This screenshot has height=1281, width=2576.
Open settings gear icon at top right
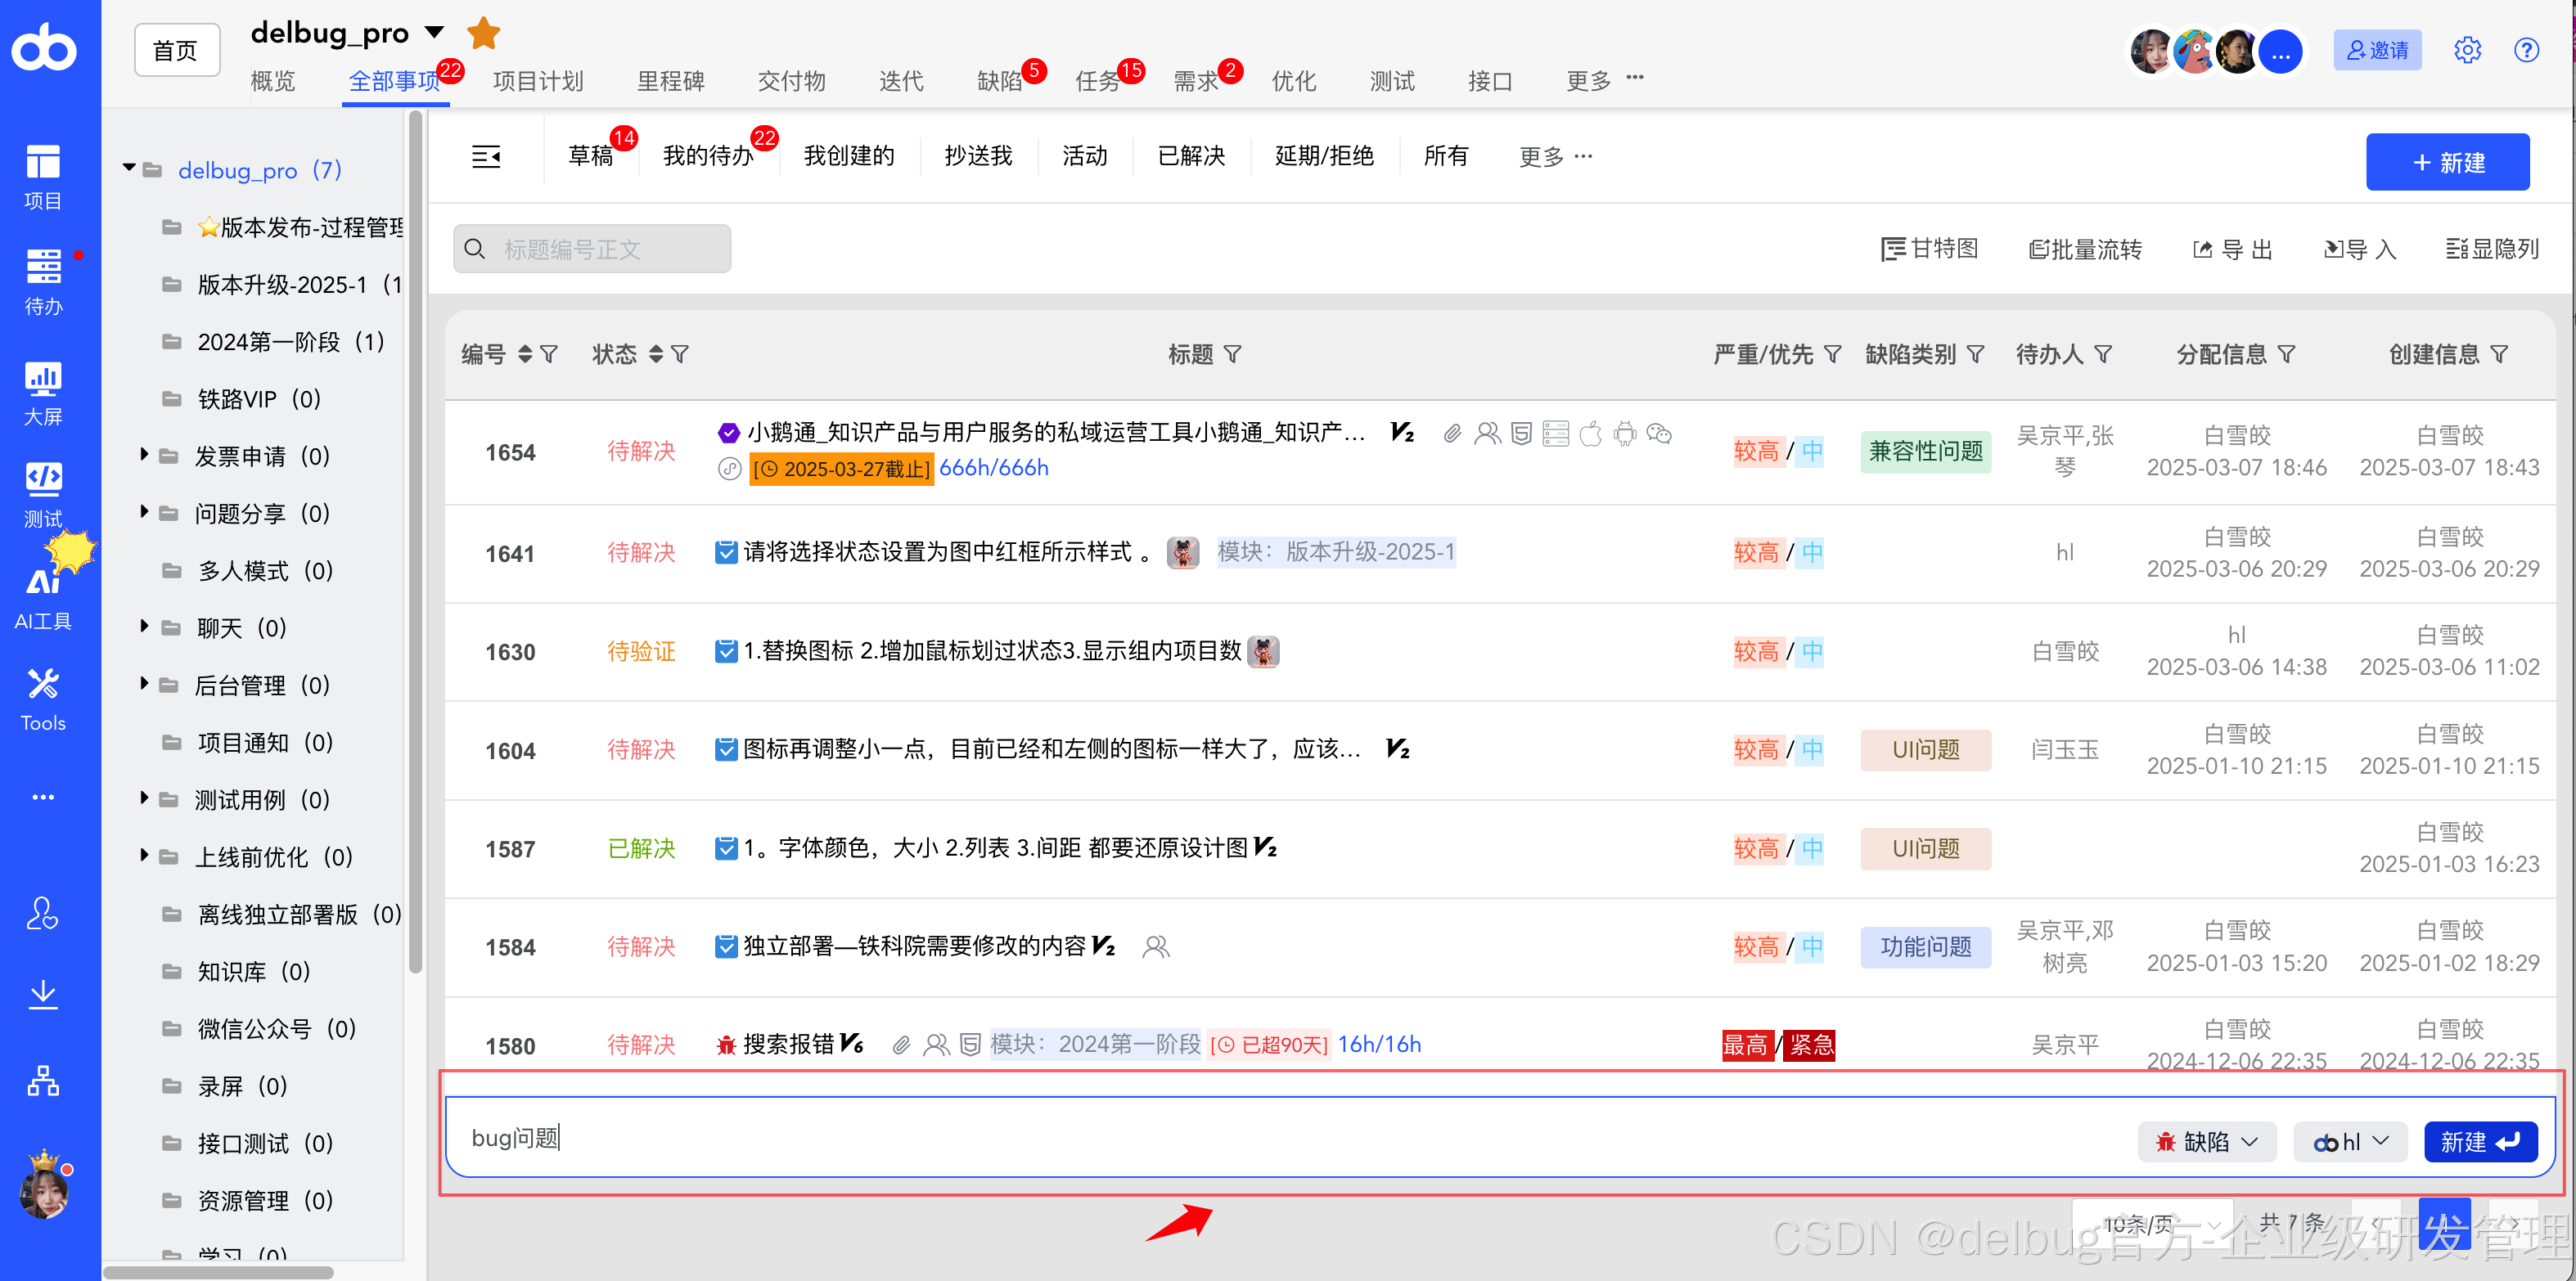pyautogui.click(x=2467, y=49)
